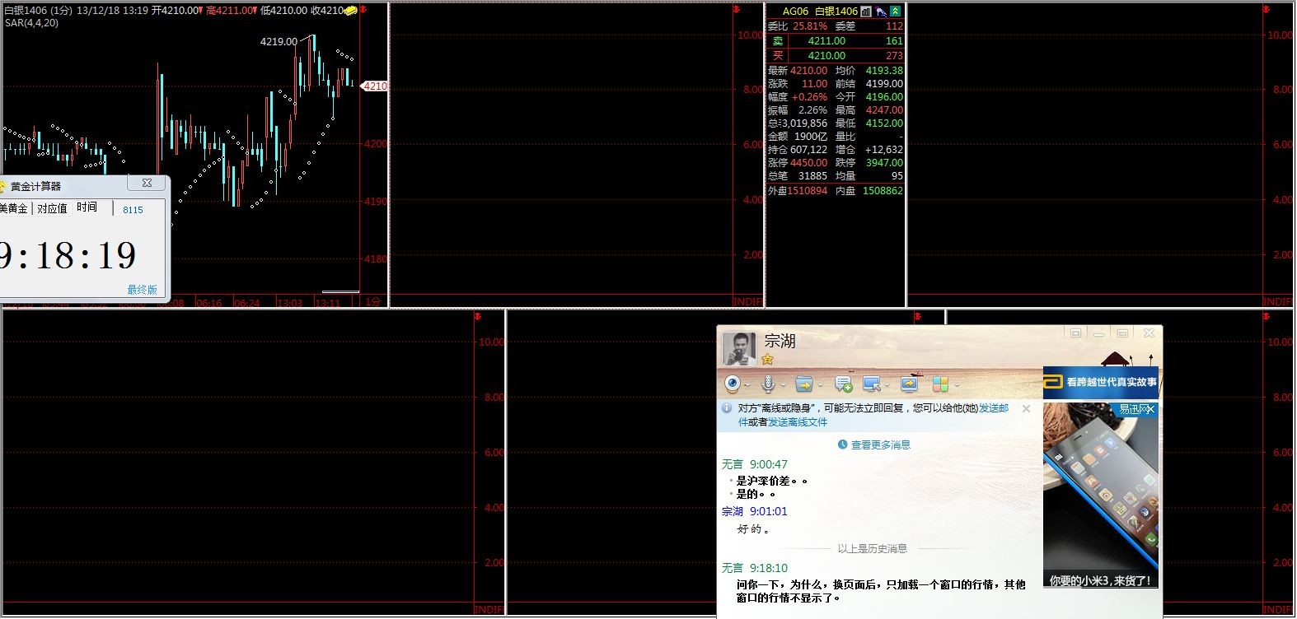The width and height of the screenshot is (1297, 619).
Task: Click the 外盘 value 1510894
Action: click(807, 190)
